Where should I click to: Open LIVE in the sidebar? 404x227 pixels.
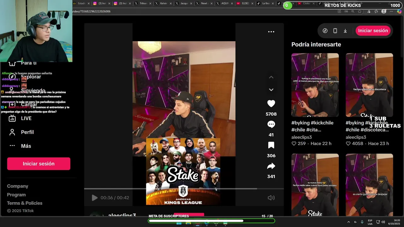(x=26, y=118)
